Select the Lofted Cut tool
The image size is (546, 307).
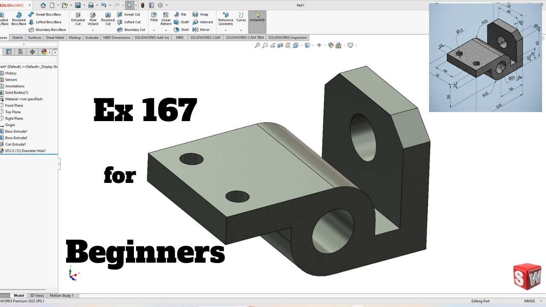(x=129, y=22)
